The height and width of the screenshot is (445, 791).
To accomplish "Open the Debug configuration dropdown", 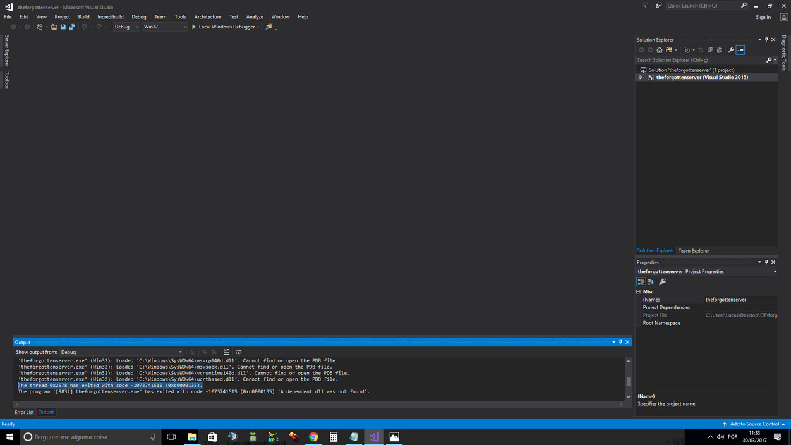I will (x=126, y=27).
